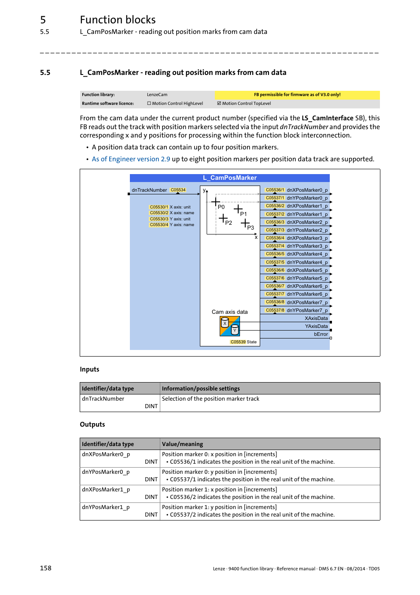Select output dnXPosMarker0_p in diagram
This screenshot has height=595, width=420.
pos(307,190)
